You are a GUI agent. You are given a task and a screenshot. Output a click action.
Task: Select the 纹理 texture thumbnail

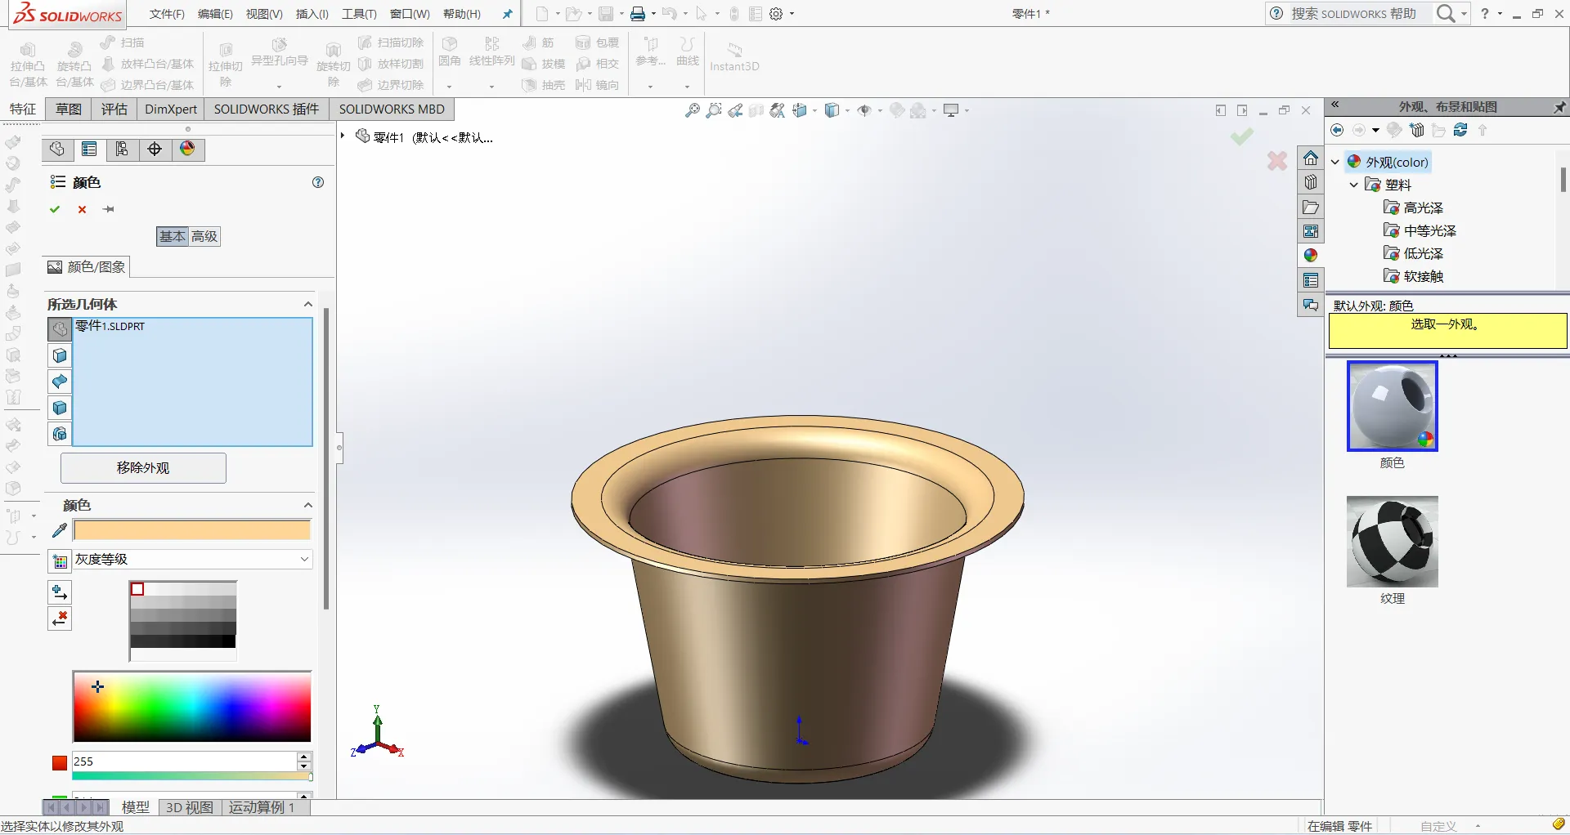[1392, 542]
